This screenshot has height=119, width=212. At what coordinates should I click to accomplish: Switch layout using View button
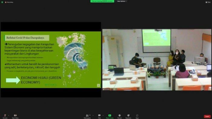(208, 2)
